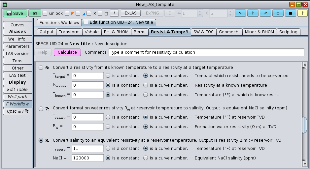Set option 7 T reserv to 'is a constant'

tap(108, 117)
